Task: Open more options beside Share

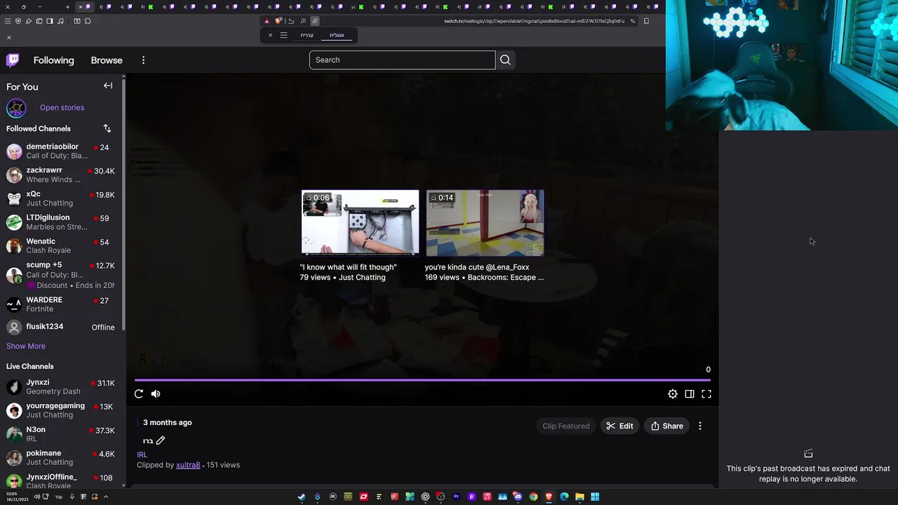Action: tap(699, 426)
